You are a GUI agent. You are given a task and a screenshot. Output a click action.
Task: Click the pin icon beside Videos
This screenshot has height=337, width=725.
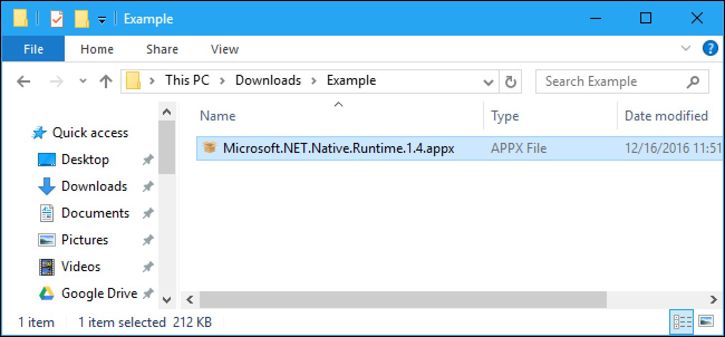[147, 267]
